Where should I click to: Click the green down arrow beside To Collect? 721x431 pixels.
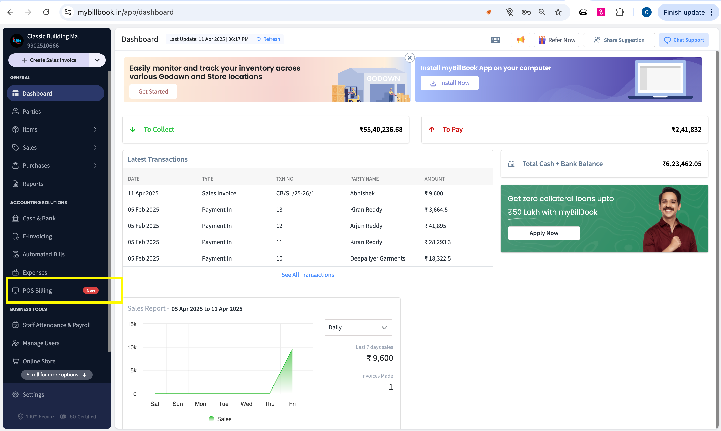coord(133,130)
